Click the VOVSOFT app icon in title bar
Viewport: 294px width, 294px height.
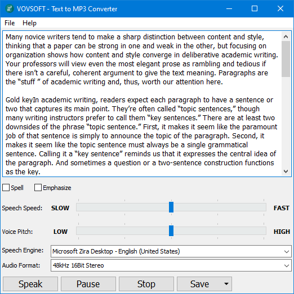[x=10, y=8]
